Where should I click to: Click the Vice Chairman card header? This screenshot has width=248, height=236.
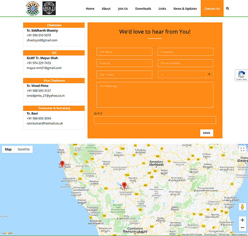click(54, 80)
